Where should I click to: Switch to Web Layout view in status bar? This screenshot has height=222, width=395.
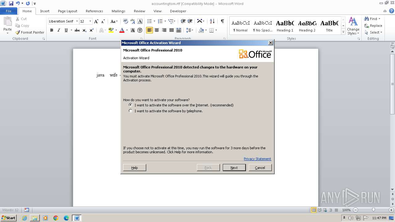coord(325,210)
